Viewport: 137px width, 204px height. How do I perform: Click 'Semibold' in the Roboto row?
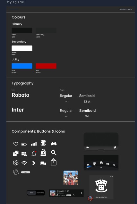(87, 96)
